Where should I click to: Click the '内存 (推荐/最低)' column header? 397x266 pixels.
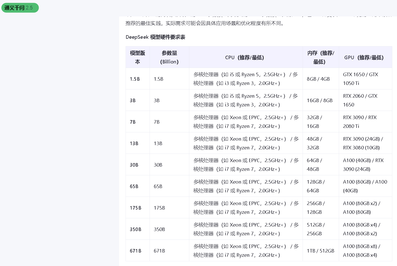(x=321, y=57)
